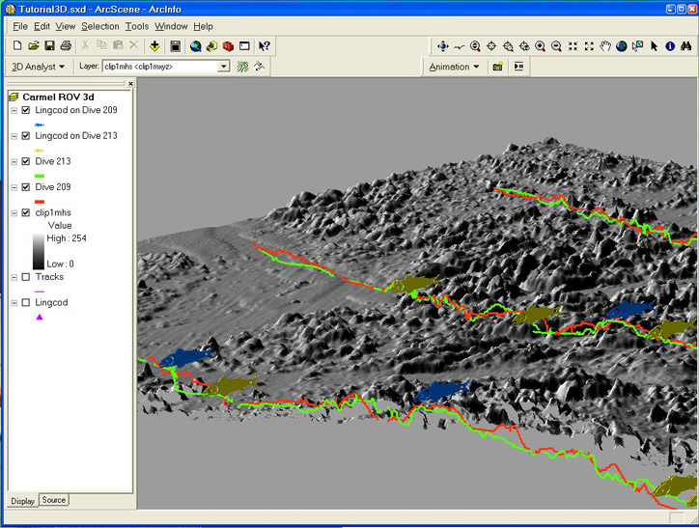
Task: Open the Animation dropdown menu
Action: pos(454,67)
